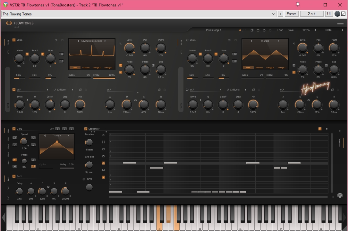Click Part 1 +12 note button

coord(61,54)
